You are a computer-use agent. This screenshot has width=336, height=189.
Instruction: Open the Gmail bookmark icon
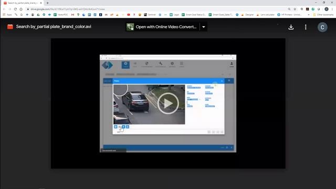pos(72,15)
